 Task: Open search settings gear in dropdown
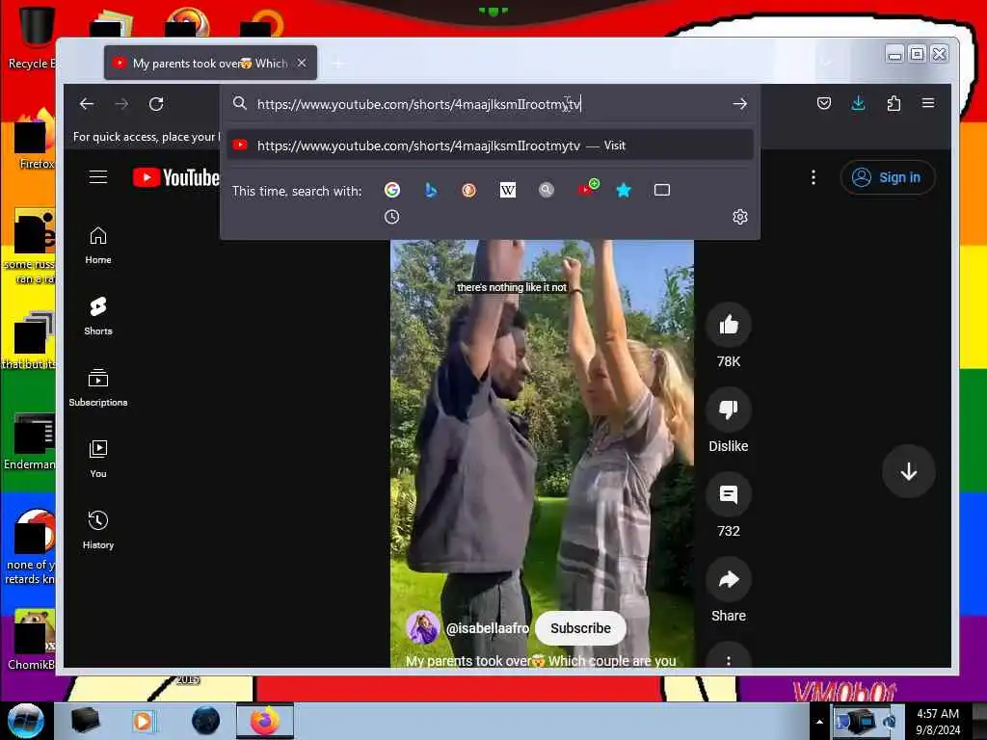(x=739, y=217)
